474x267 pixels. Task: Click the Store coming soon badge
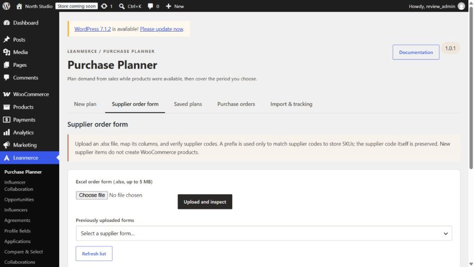pos(76,6)
